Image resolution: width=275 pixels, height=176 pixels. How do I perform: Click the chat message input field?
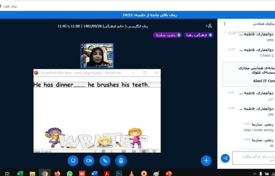click(x=254, y=158)
